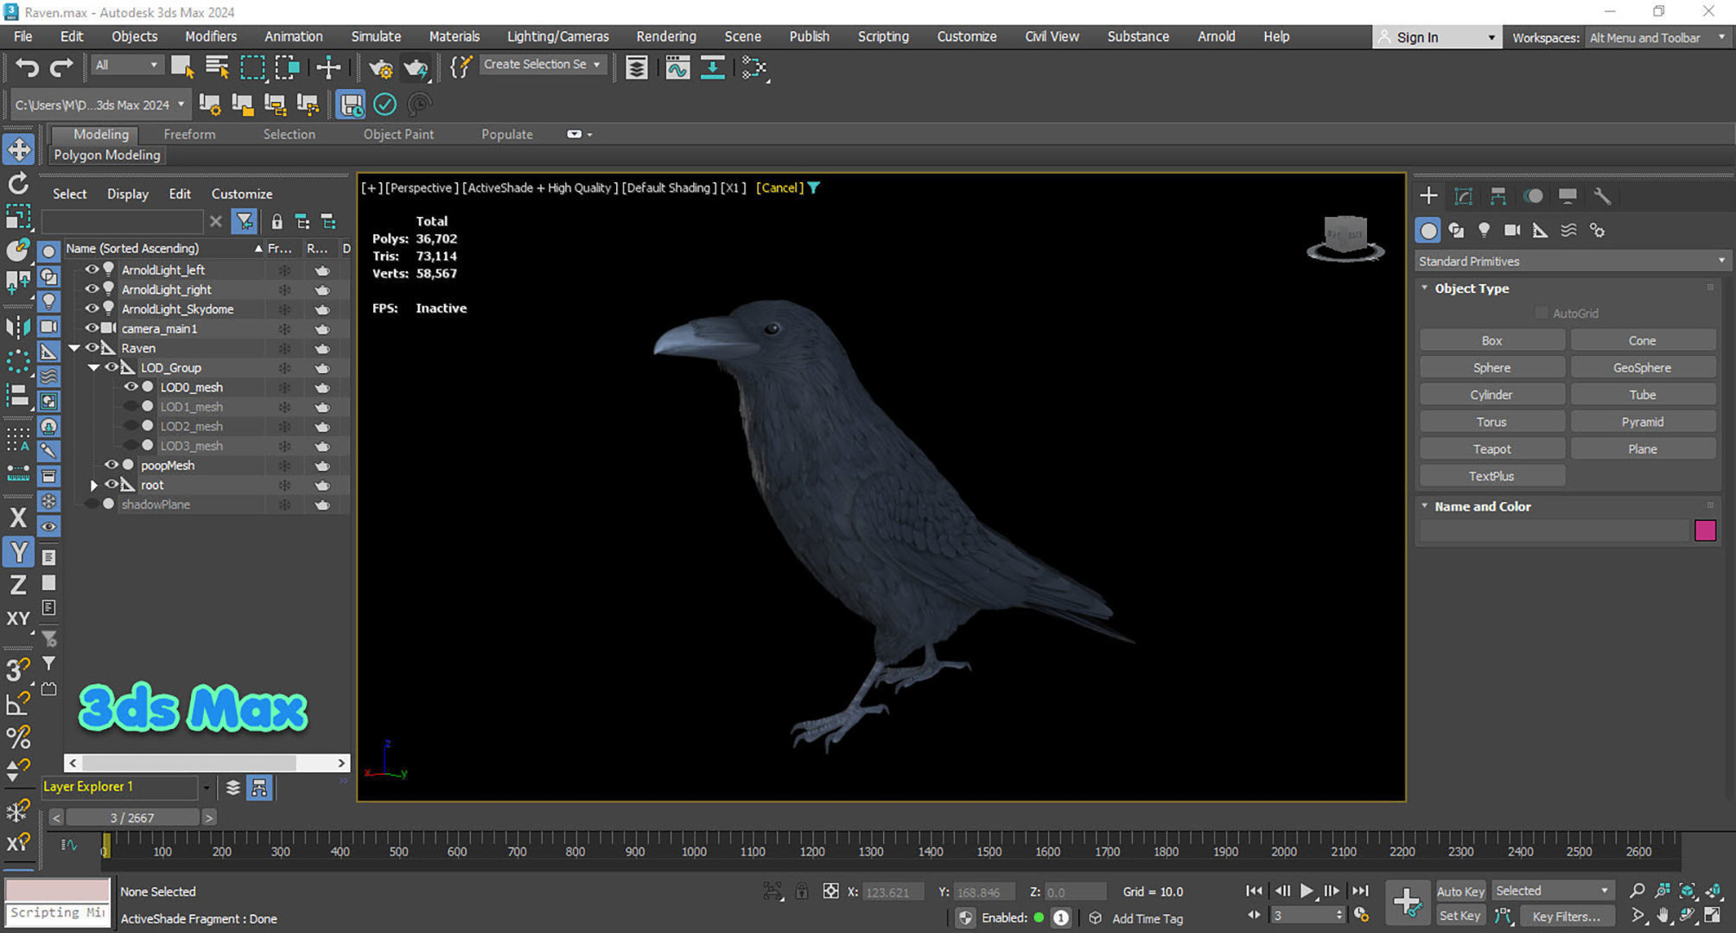Click the Set Key button
The image size is (1736, 933).
coord(1460,916)
